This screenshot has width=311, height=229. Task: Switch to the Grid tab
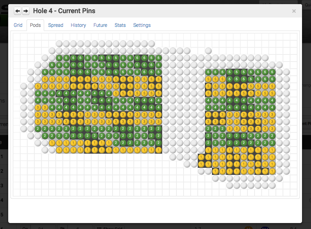(18, 25)
